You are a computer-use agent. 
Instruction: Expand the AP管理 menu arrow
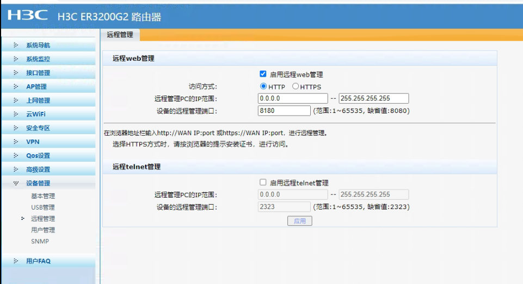(16, 86)
